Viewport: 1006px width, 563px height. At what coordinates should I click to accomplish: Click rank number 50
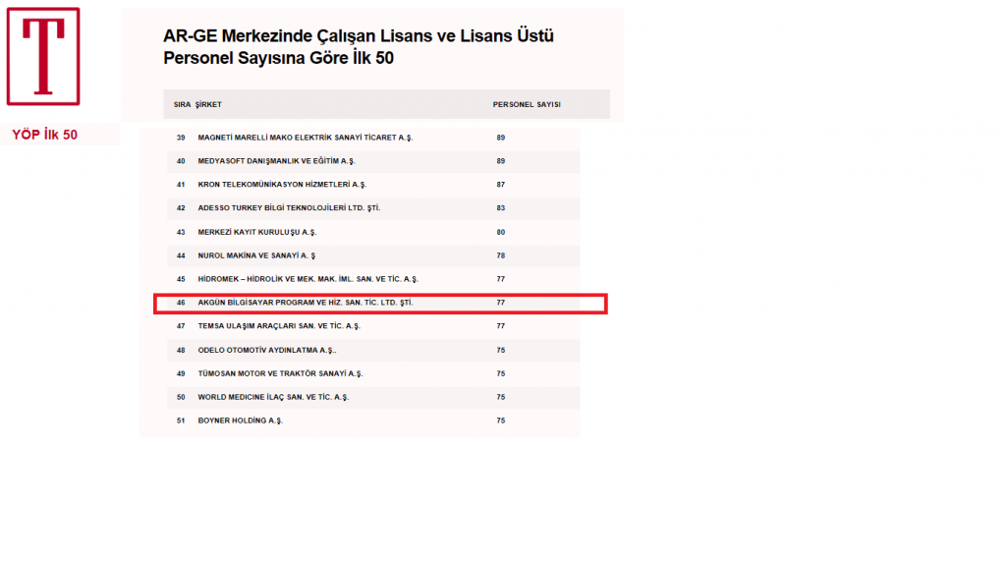(x=181, y=397)
